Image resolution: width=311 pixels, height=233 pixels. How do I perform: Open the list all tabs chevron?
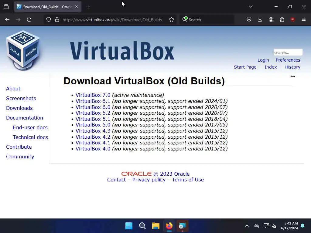(x=251, y=7)
